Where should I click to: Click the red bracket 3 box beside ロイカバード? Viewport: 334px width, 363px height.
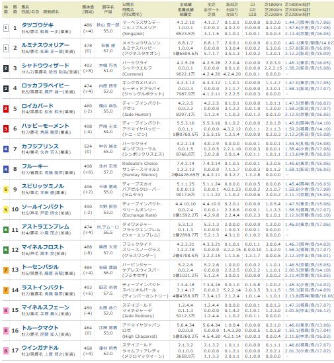click(x=6, y=109)
